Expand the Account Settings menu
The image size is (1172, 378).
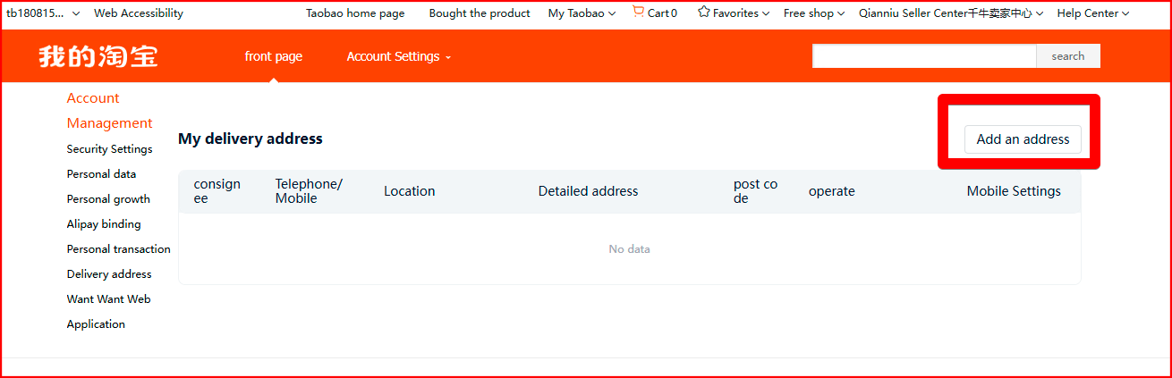pyautogui.click(x=398, y=56)
